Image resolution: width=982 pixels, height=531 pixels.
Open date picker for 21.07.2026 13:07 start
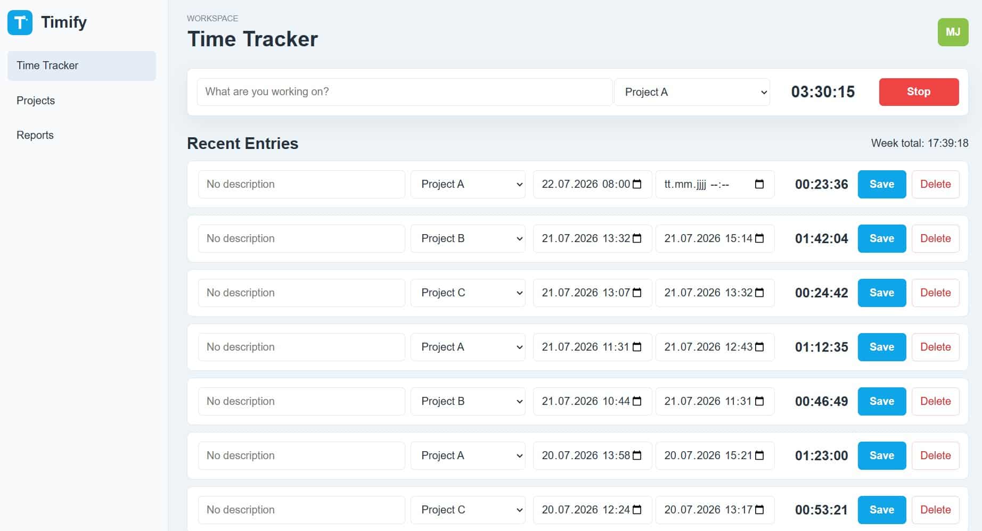click(x=637, y=293)
